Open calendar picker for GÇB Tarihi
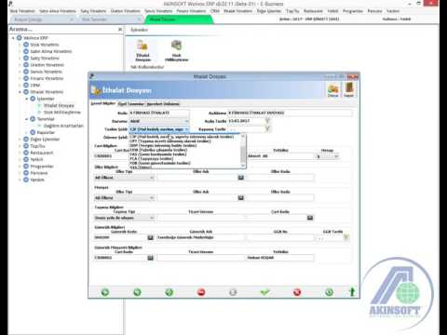Viewport: 447px width, 335px height. point(346,238)
